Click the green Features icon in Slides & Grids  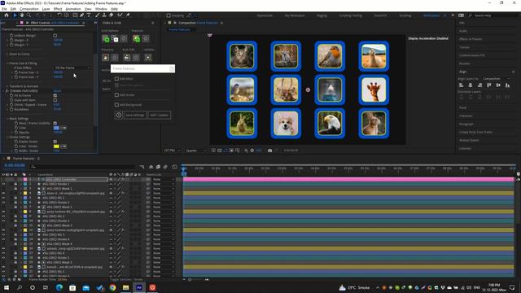tap(137, 39)
